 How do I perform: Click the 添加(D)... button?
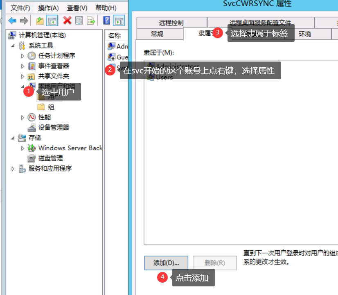pyautogui.click(x=166, y=263)
